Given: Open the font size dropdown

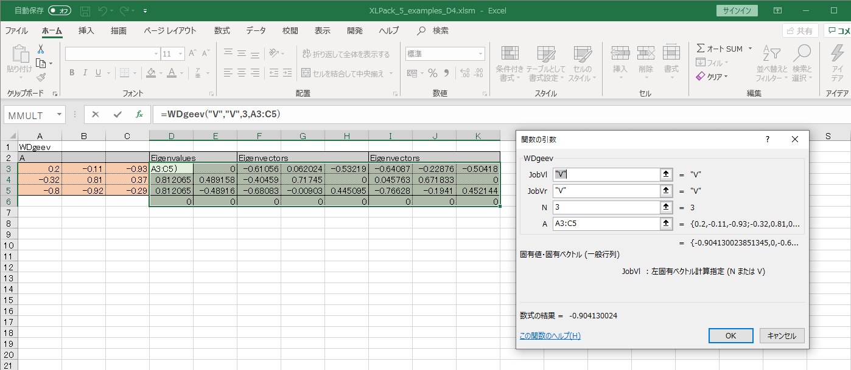Looking at the screenshot, I should coord(181,53).
